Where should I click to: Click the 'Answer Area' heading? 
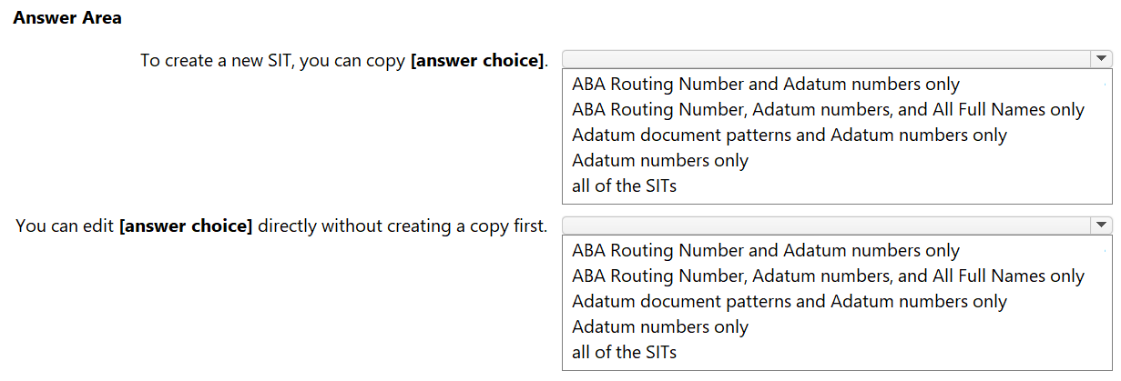tap(67, 17)
